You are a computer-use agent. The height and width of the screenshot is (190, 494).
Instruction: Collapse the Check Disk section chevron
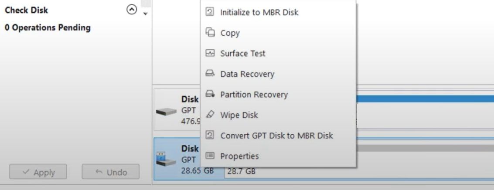click(131, 10)
